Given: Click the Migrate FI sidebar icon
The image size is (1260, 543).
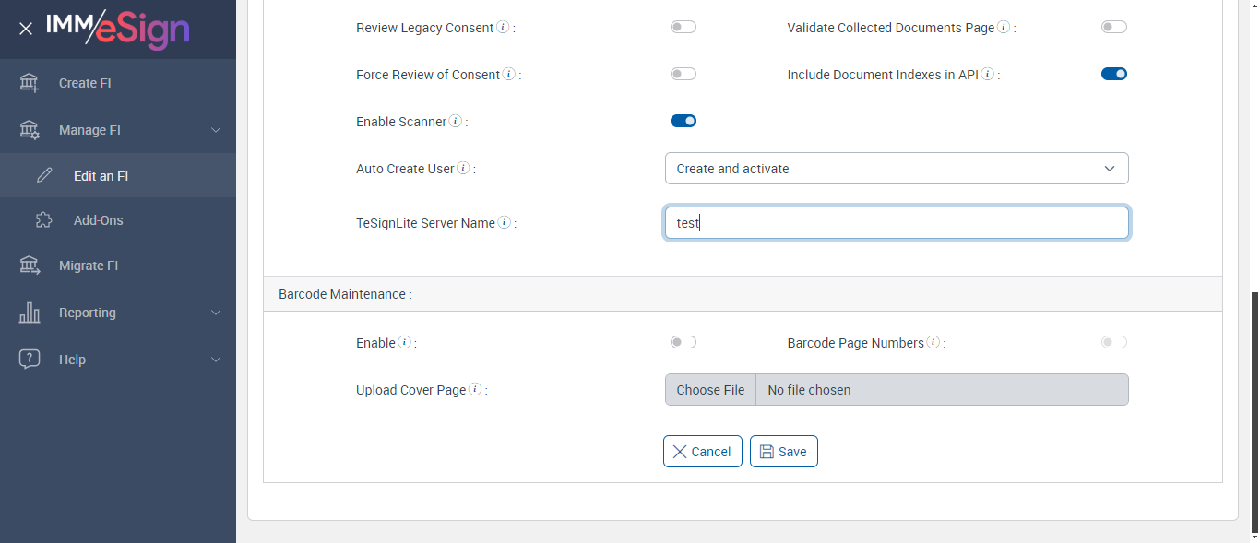Looking at the screenshot, I should [30, 266].
